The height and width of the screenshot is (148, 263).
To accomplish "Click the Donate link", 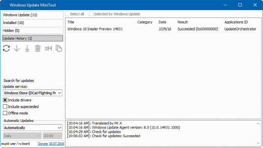I will (x=43, y=144).
